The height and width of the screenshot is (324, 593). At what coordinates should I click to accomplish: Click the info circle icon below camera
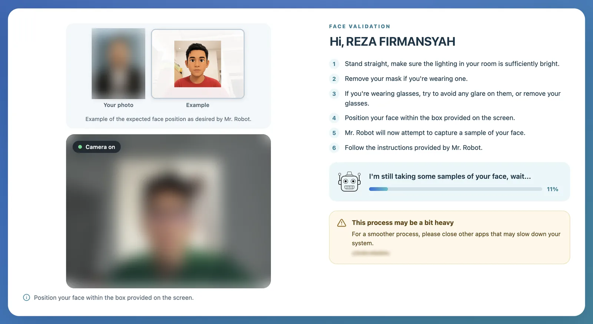click(x=26, y=298)
